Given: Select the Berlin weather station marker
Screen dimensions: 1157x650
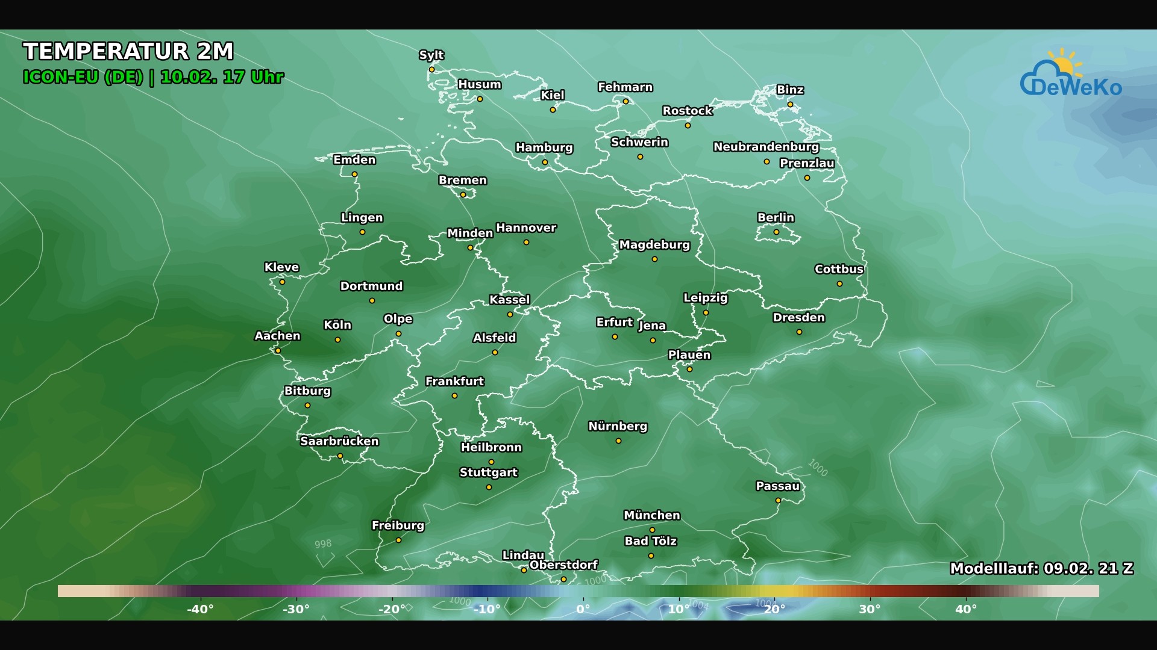Looking at the screenshot, I should [776, 231].
